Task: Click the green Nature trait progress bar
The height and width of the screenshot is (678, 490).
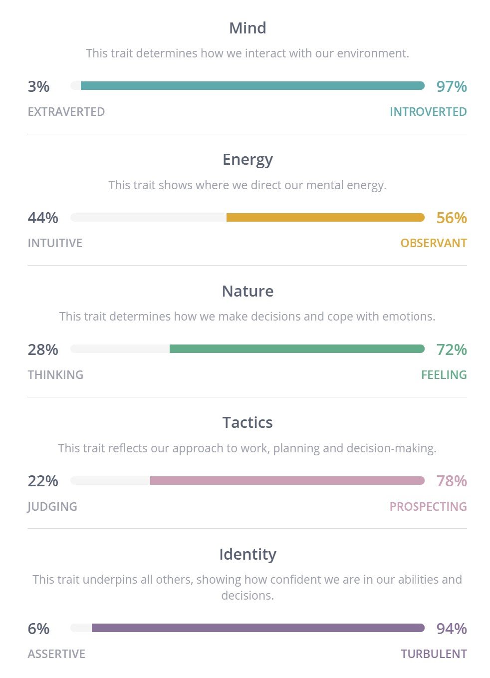Action: (x=247, y=349)
